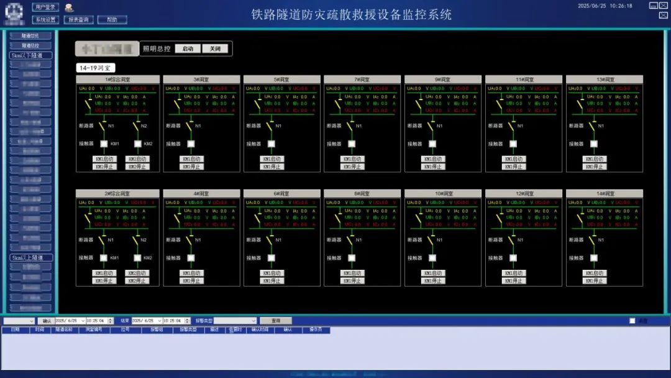
Task: Select 隧道总览 in the left sidebar
Action: click(x=30, y=36)
